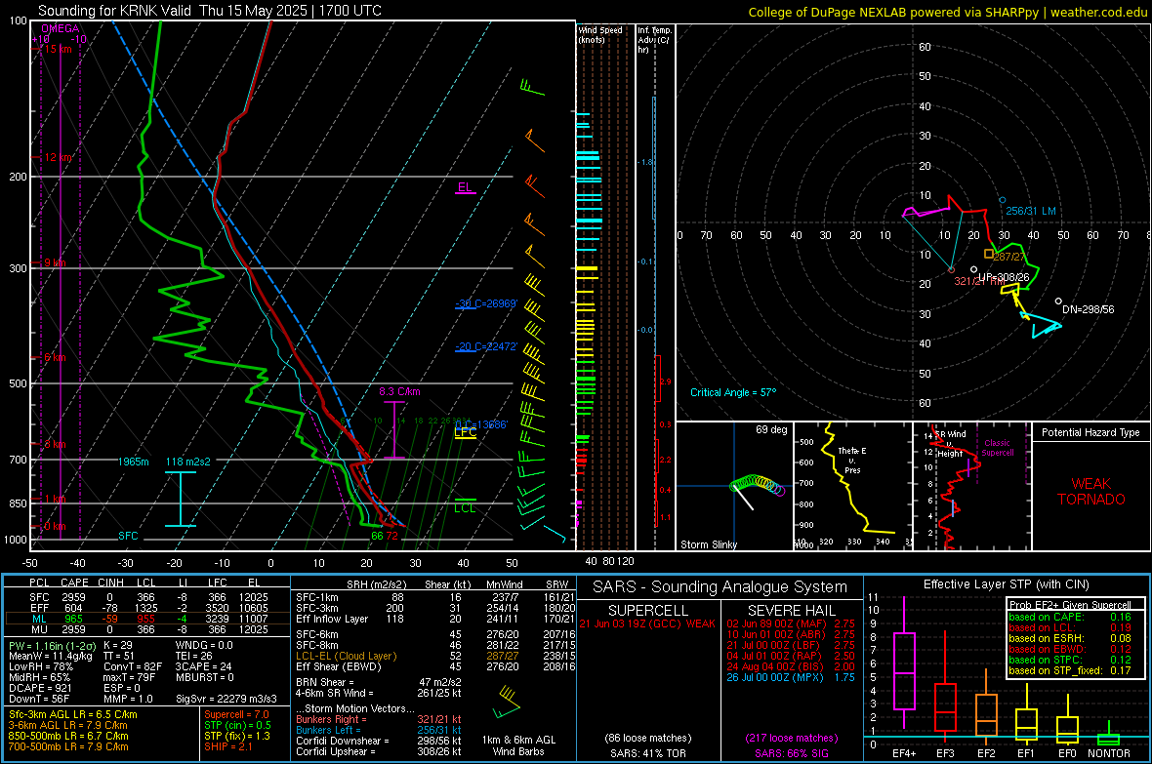Viewport: 1152px width, 764px height.
Task: Click the '-30 C=26969'' height annotation
Action: coord(485,303)
